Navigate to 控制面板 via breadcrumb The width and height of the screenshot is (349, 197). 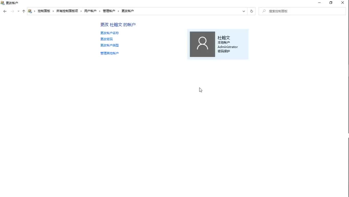44,11
